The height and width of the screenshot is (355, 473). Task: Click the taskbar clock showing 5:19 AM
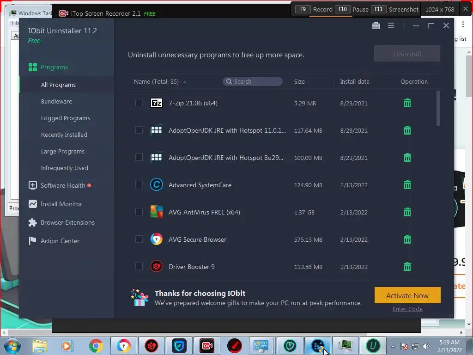[x=449, y=346]
